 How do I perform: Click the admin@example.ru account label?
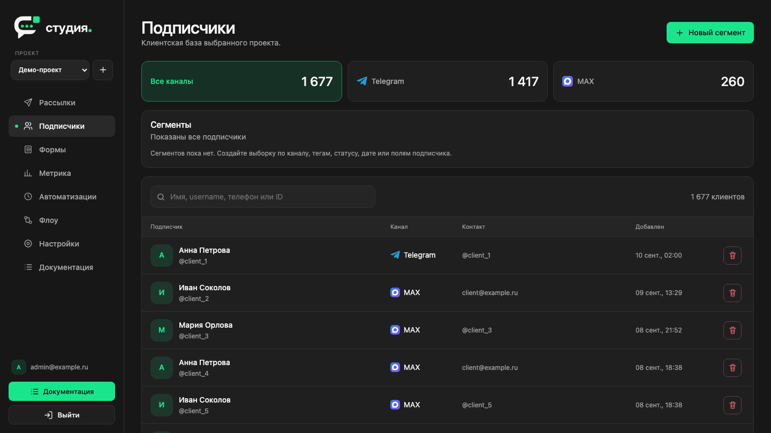coord(59,367)
